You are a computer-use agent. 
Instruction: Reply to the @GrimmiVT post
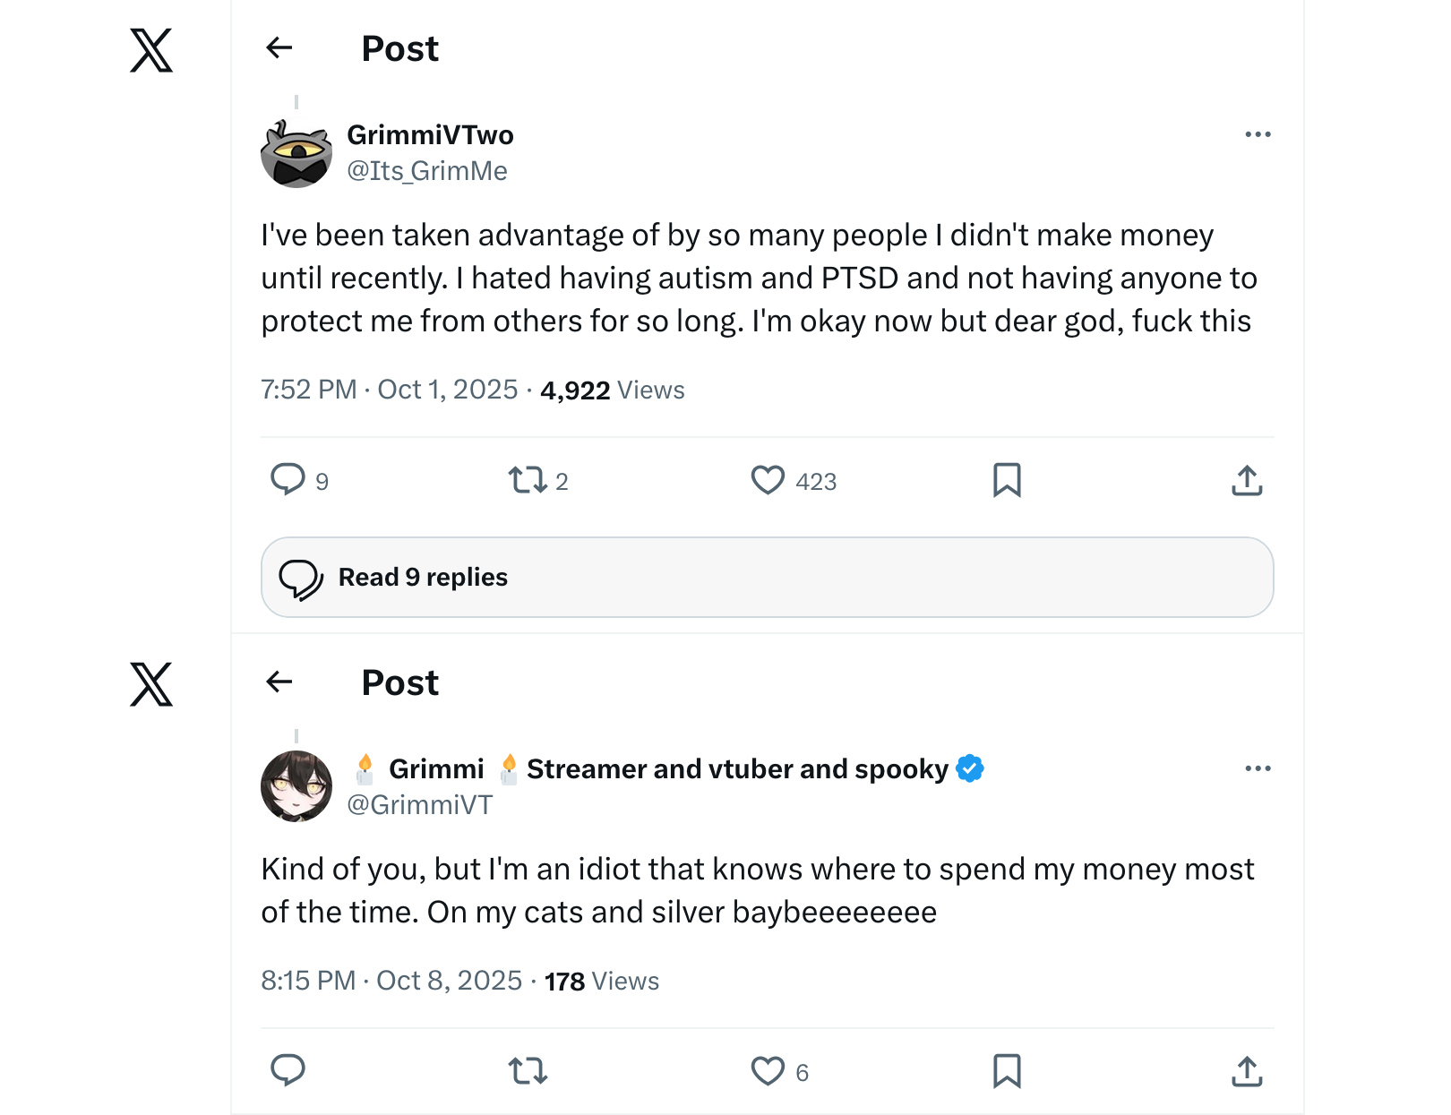(x=288, y=1070)
